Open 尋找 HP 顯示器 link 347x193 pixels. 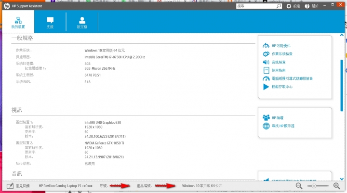(x=283, y=126)
